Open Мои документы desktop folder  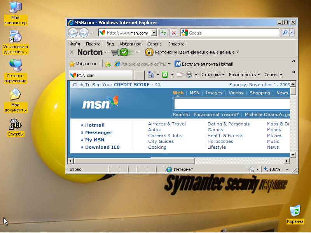tap(16, 101)
